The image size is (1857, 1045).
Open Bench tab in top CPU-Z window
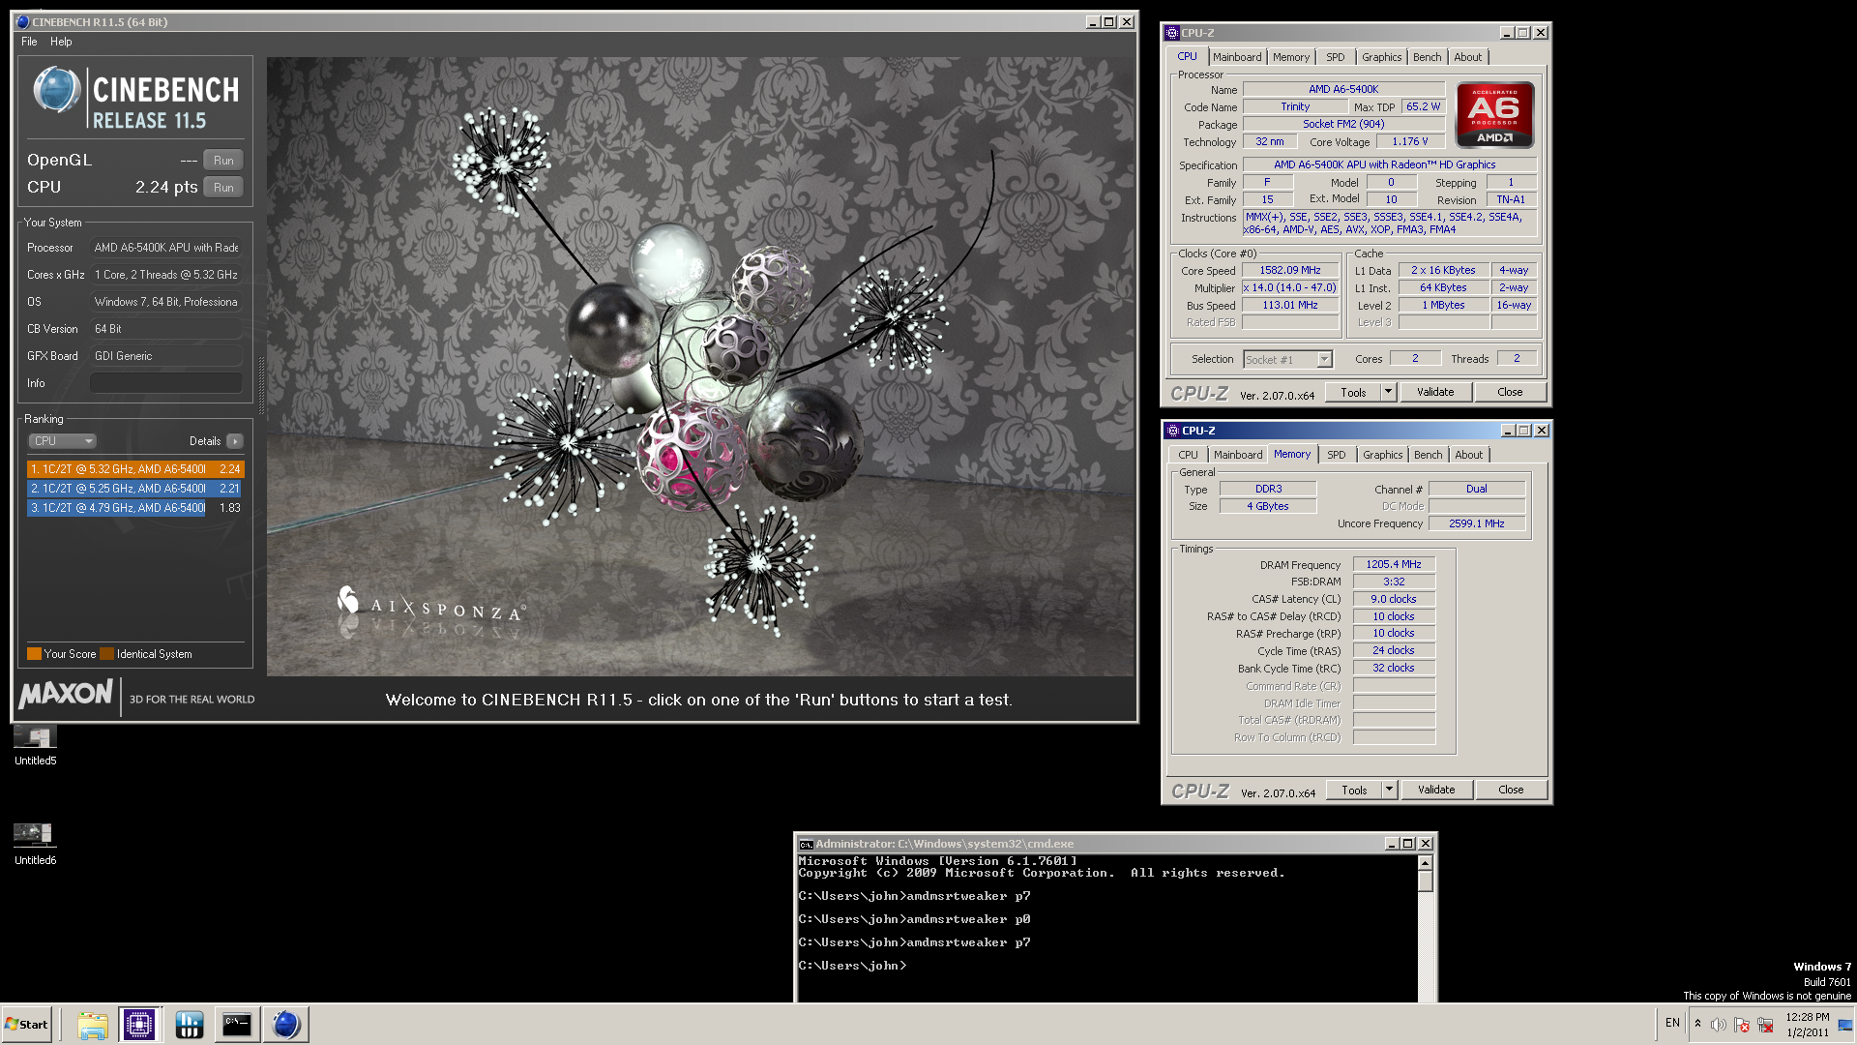tap(1427, 57)
